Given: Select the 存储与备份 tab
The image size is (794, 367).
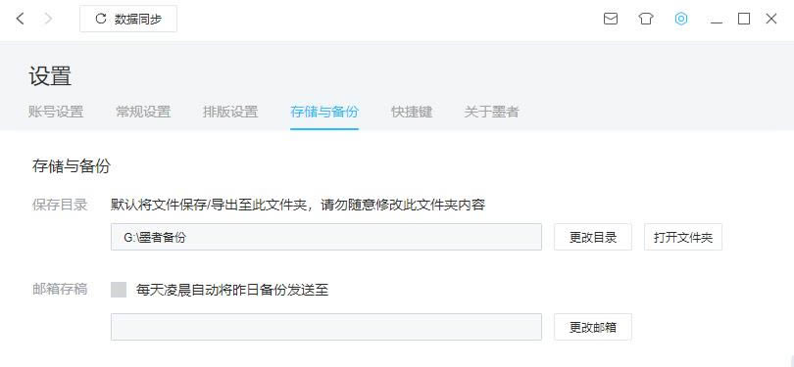Looking at the screenshot, I should click(x=324, y=112).
